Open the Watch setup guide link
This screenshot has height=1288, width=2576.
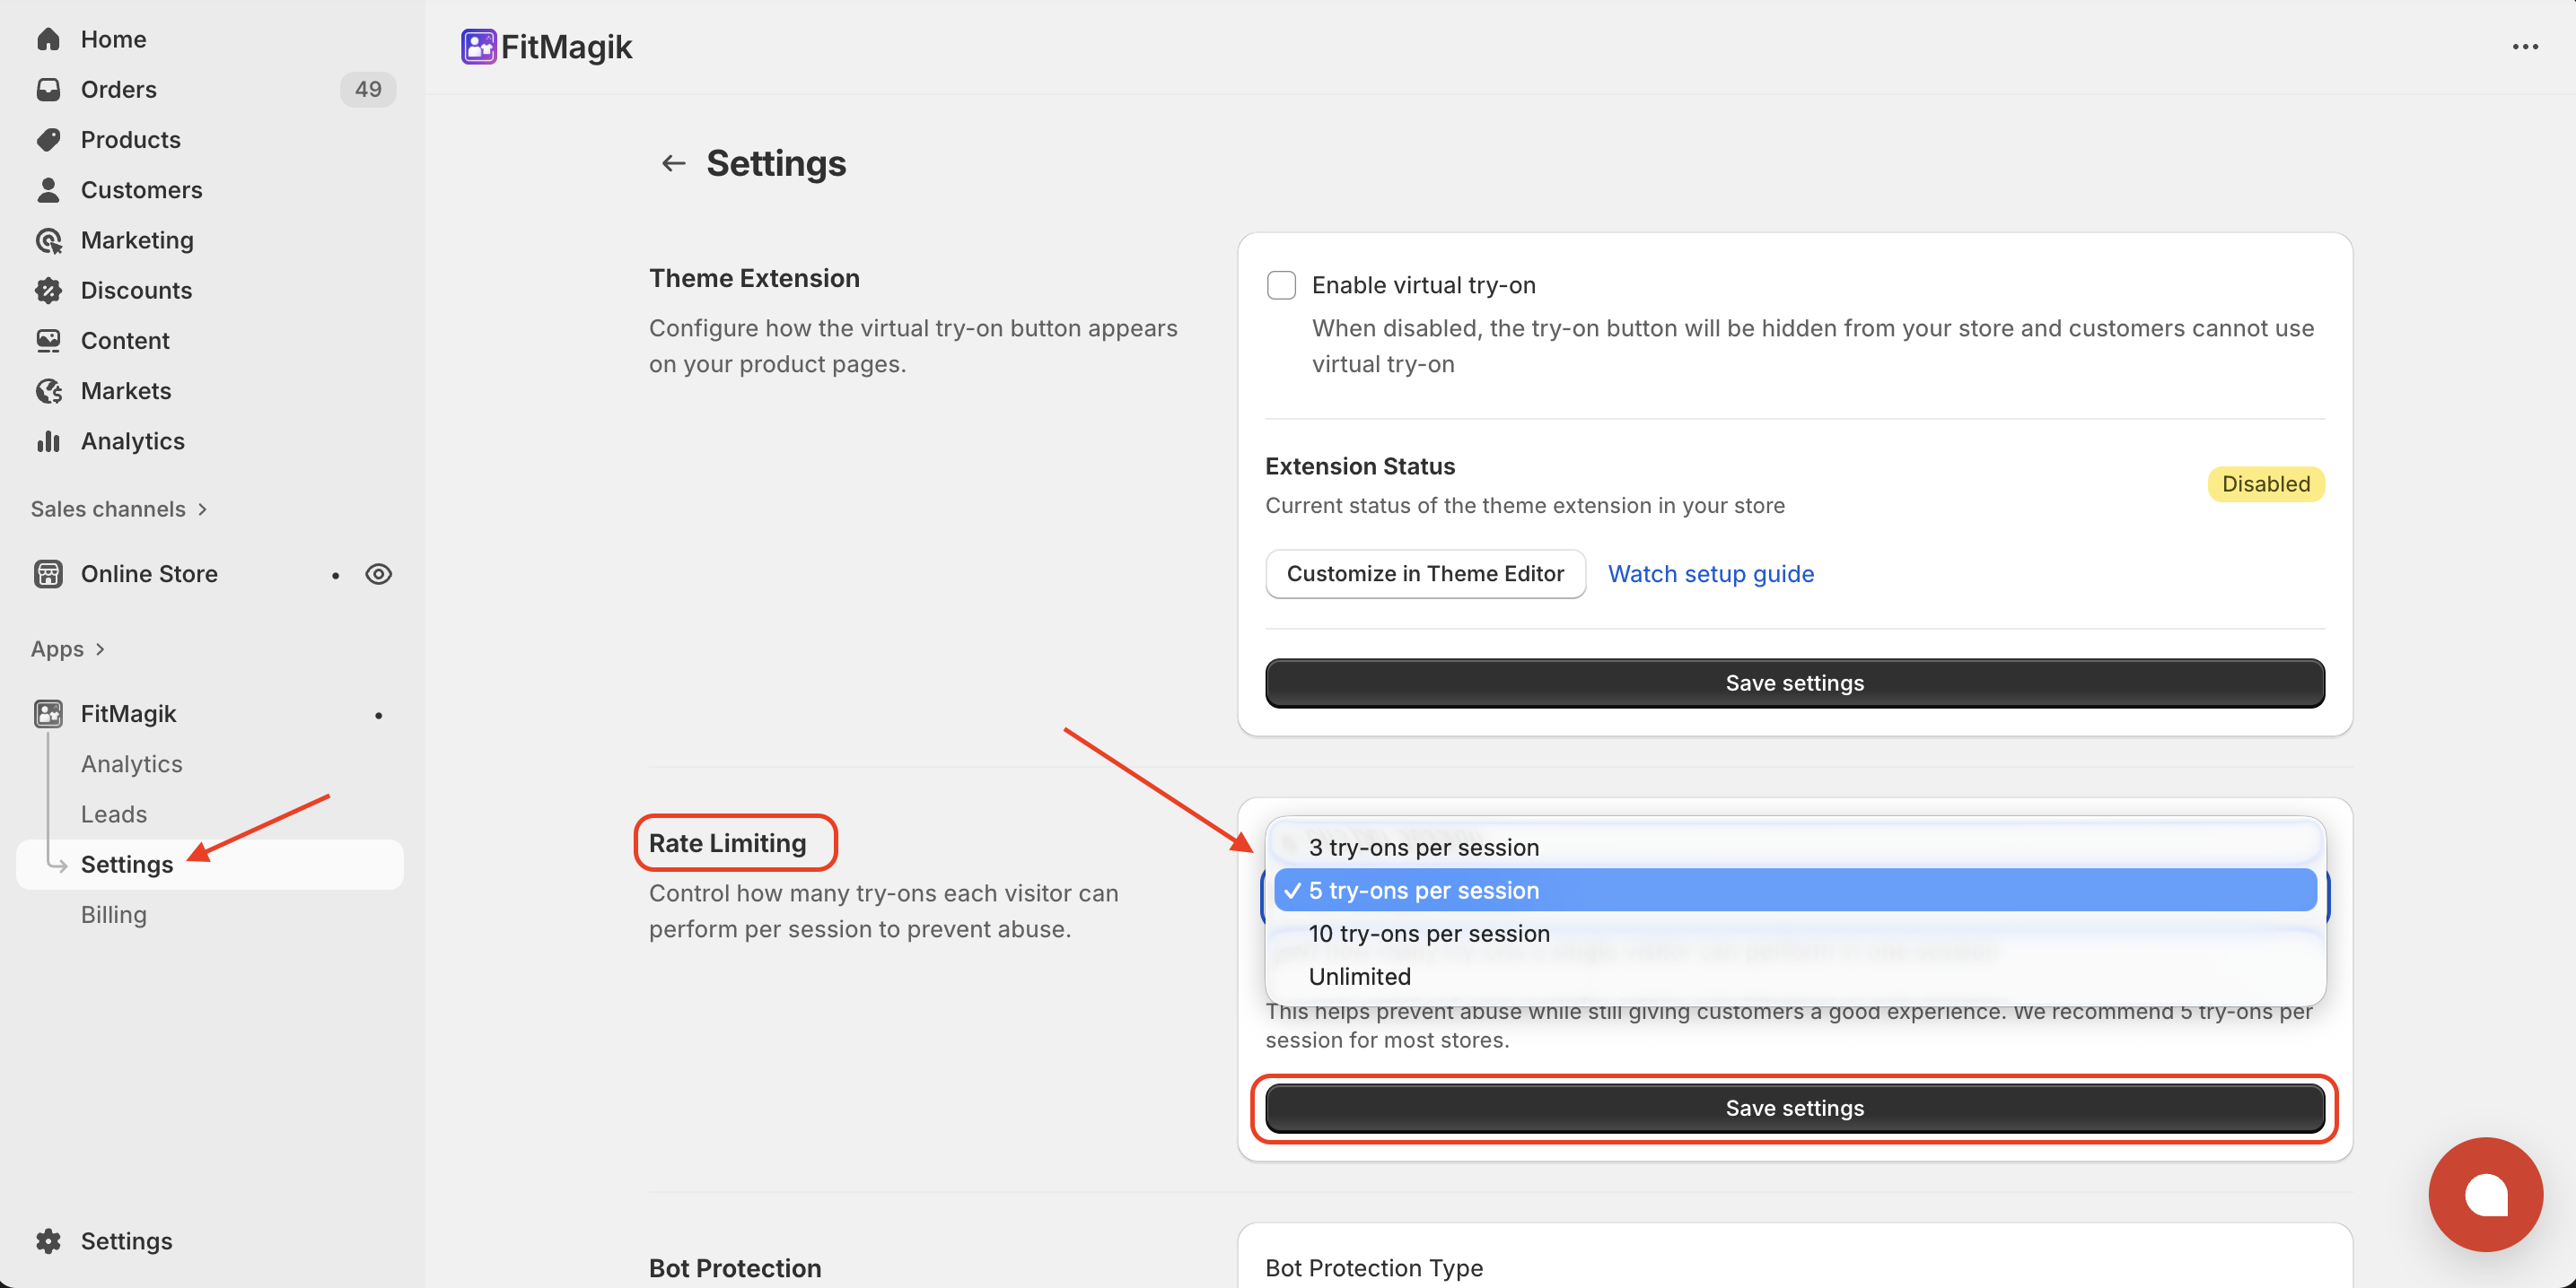(1710, 573)
